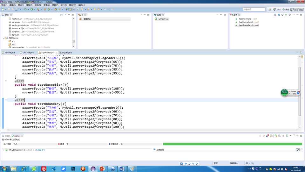Click next failed test arrow in JUnit
Image resolution: width=305 pixels, height=172 pixels.
tap(260, 136)
